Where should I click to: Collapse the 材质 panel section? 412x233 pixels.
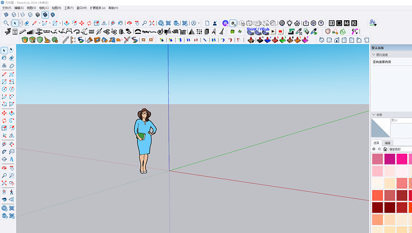pos(374,115)
